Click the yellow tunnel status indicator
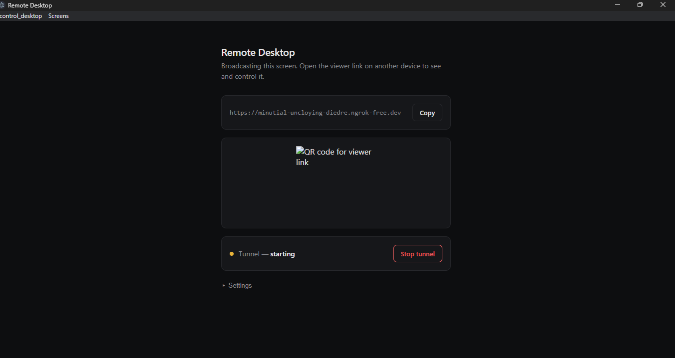Viewport: 675px width, 358px height. pos(232,254)
